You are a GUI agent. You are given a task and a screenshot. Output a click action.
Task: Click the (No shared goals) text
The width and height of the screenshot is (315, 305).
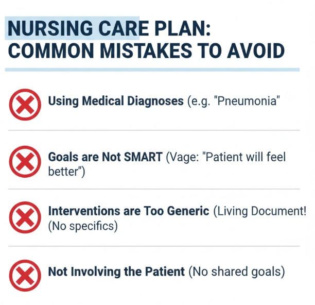[x=236, y=272]
